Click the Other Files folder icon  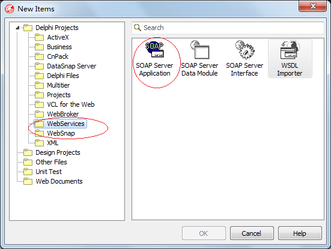pyautogui.click(x=28, y=162)
